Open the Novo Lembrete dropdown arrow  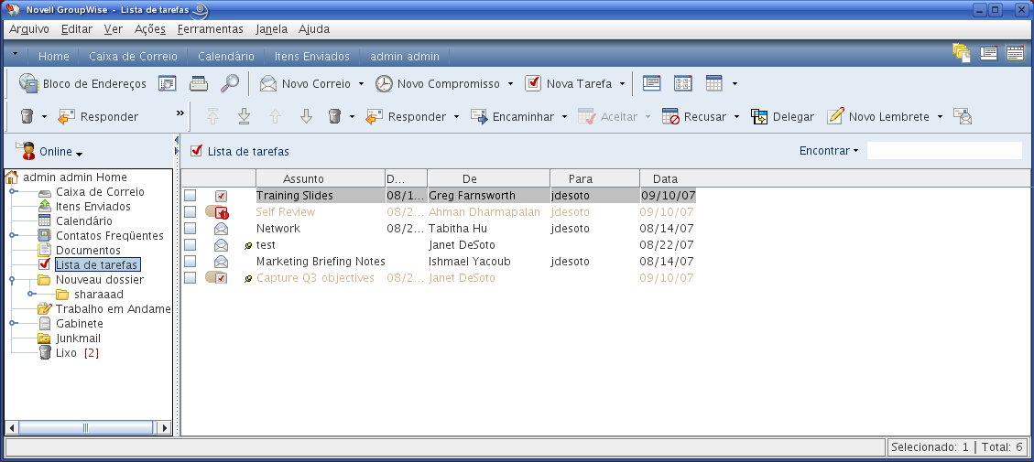point(940,117)
